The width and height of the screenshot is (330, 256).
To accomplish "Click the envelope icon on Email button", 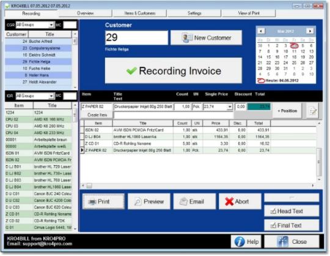I will [183, 202].
